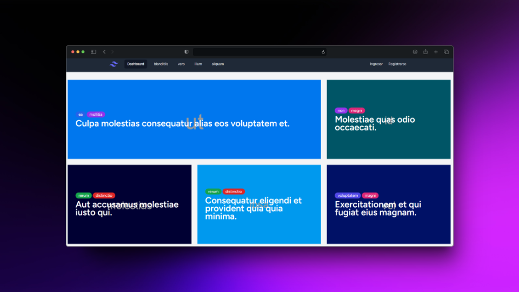The height and width of the screenshot is (292, 519).
Task: Open the 'Culpa molestias consequatur' headline
Action: tap(182, 123)
